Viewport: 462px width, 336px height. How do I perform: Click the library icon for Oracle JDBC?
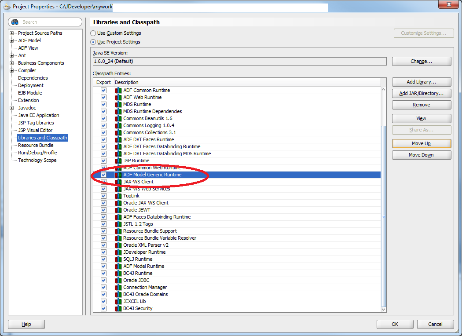[x=118, y=280]
